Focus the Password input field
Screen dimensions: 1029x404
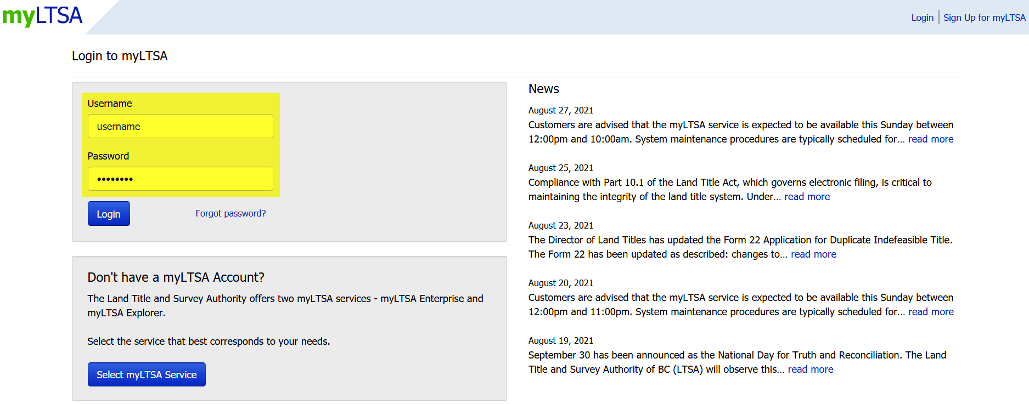tap(181, 179)
